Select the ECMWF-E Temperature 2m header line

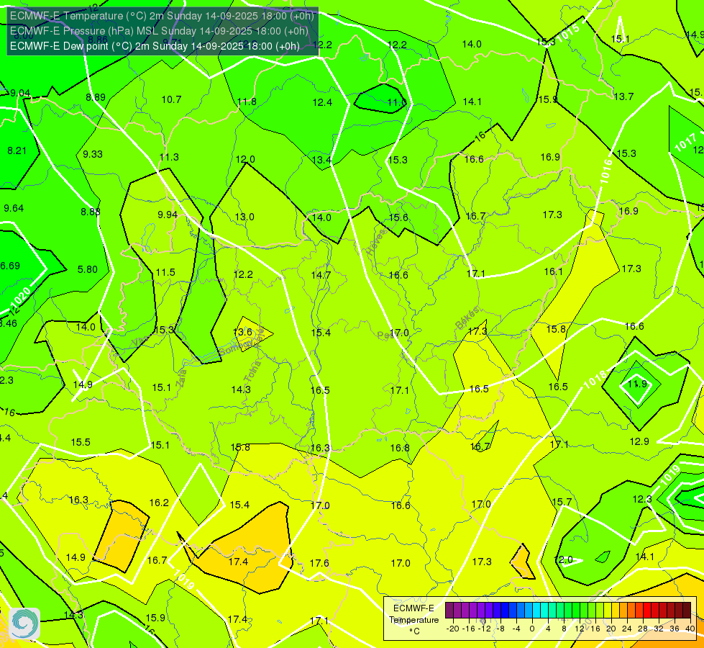(162, 16)
